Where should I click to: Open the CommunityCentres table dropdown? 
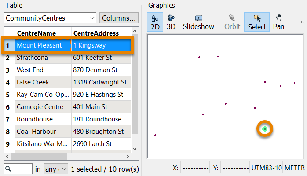(x=50, y=18)
